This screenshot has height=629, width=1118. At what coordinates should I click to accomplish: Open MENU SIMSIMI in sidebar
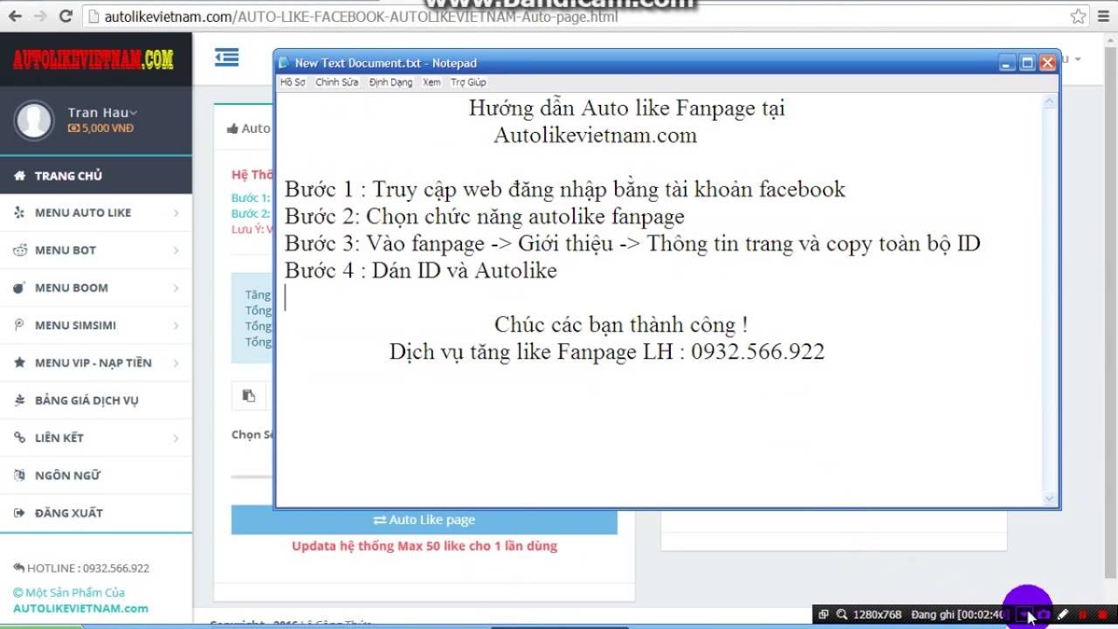[x=96, y=325]
